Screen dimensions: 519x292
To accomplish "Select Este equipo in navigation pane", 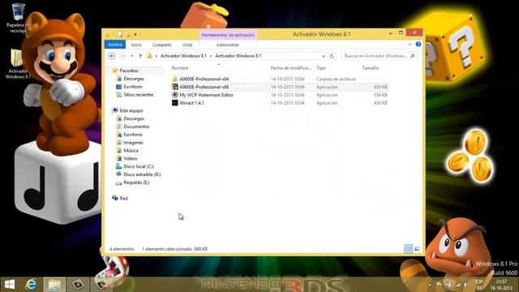I will coord(131,110).
